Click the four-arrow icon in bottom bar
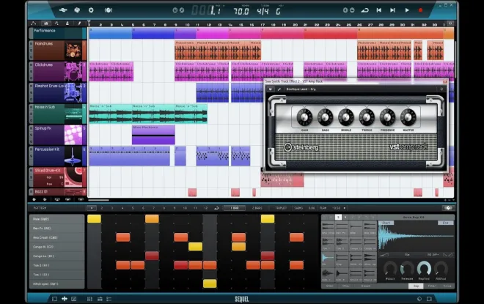484x304 pixels. tap(65, 299)
